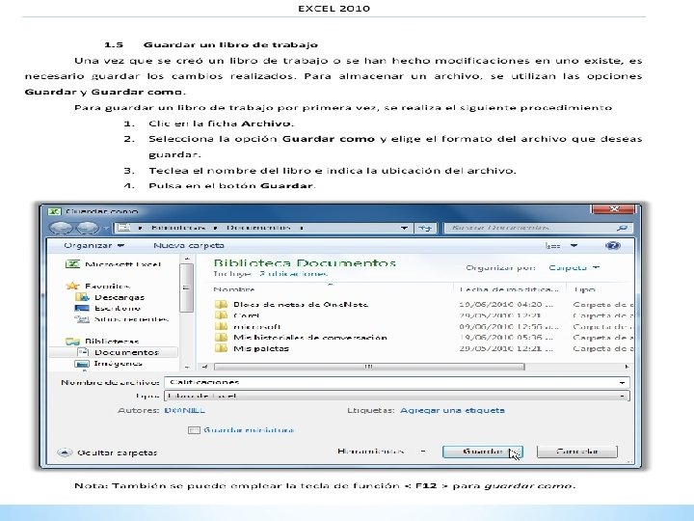
Task: Click the library icon in address bar
Action: [124, 228]
